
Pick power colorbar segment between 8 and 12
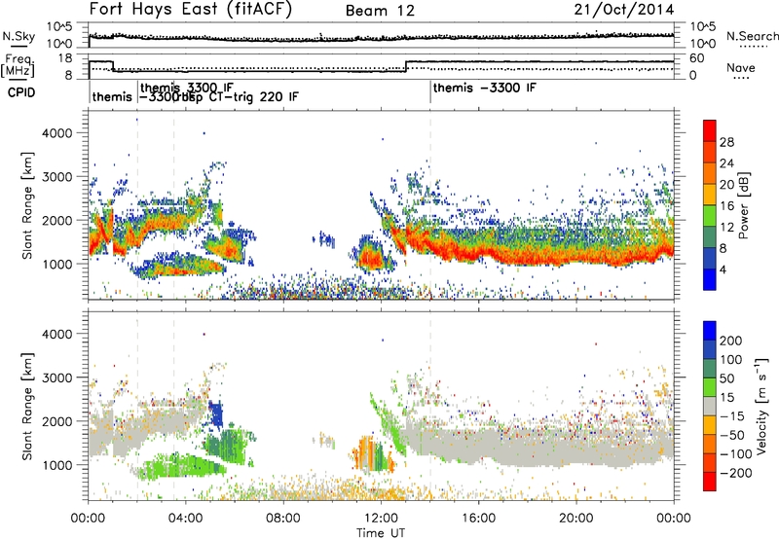tap(710, 237)
